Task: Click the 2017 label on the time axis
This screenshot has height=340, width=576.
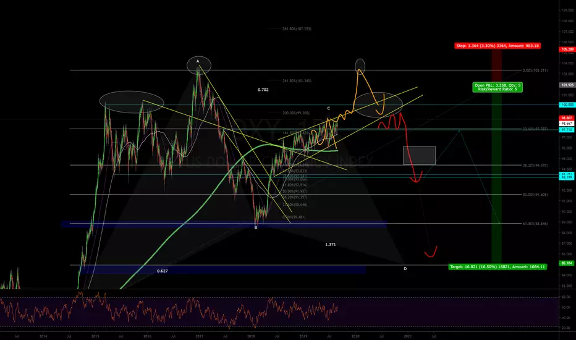Action: click(200, 336)
